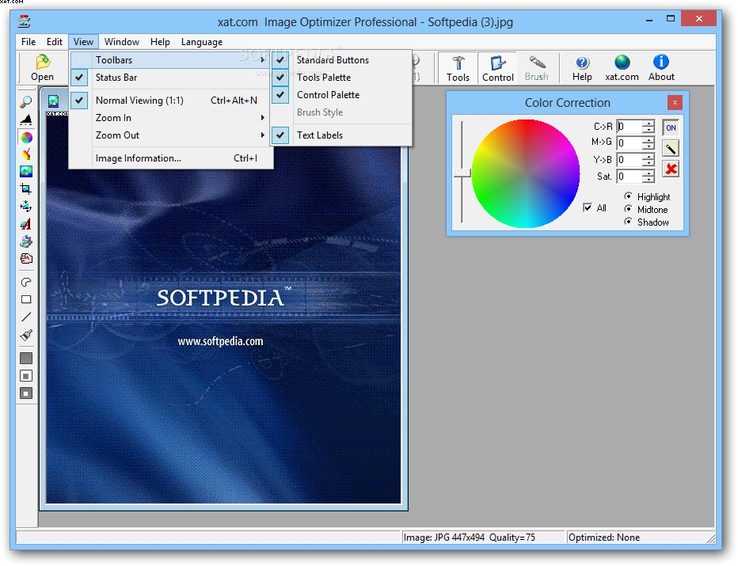Click the Tools hammer toolbar button
The height and width of the screenshot is (566, 738).
[x=458, y=68]
